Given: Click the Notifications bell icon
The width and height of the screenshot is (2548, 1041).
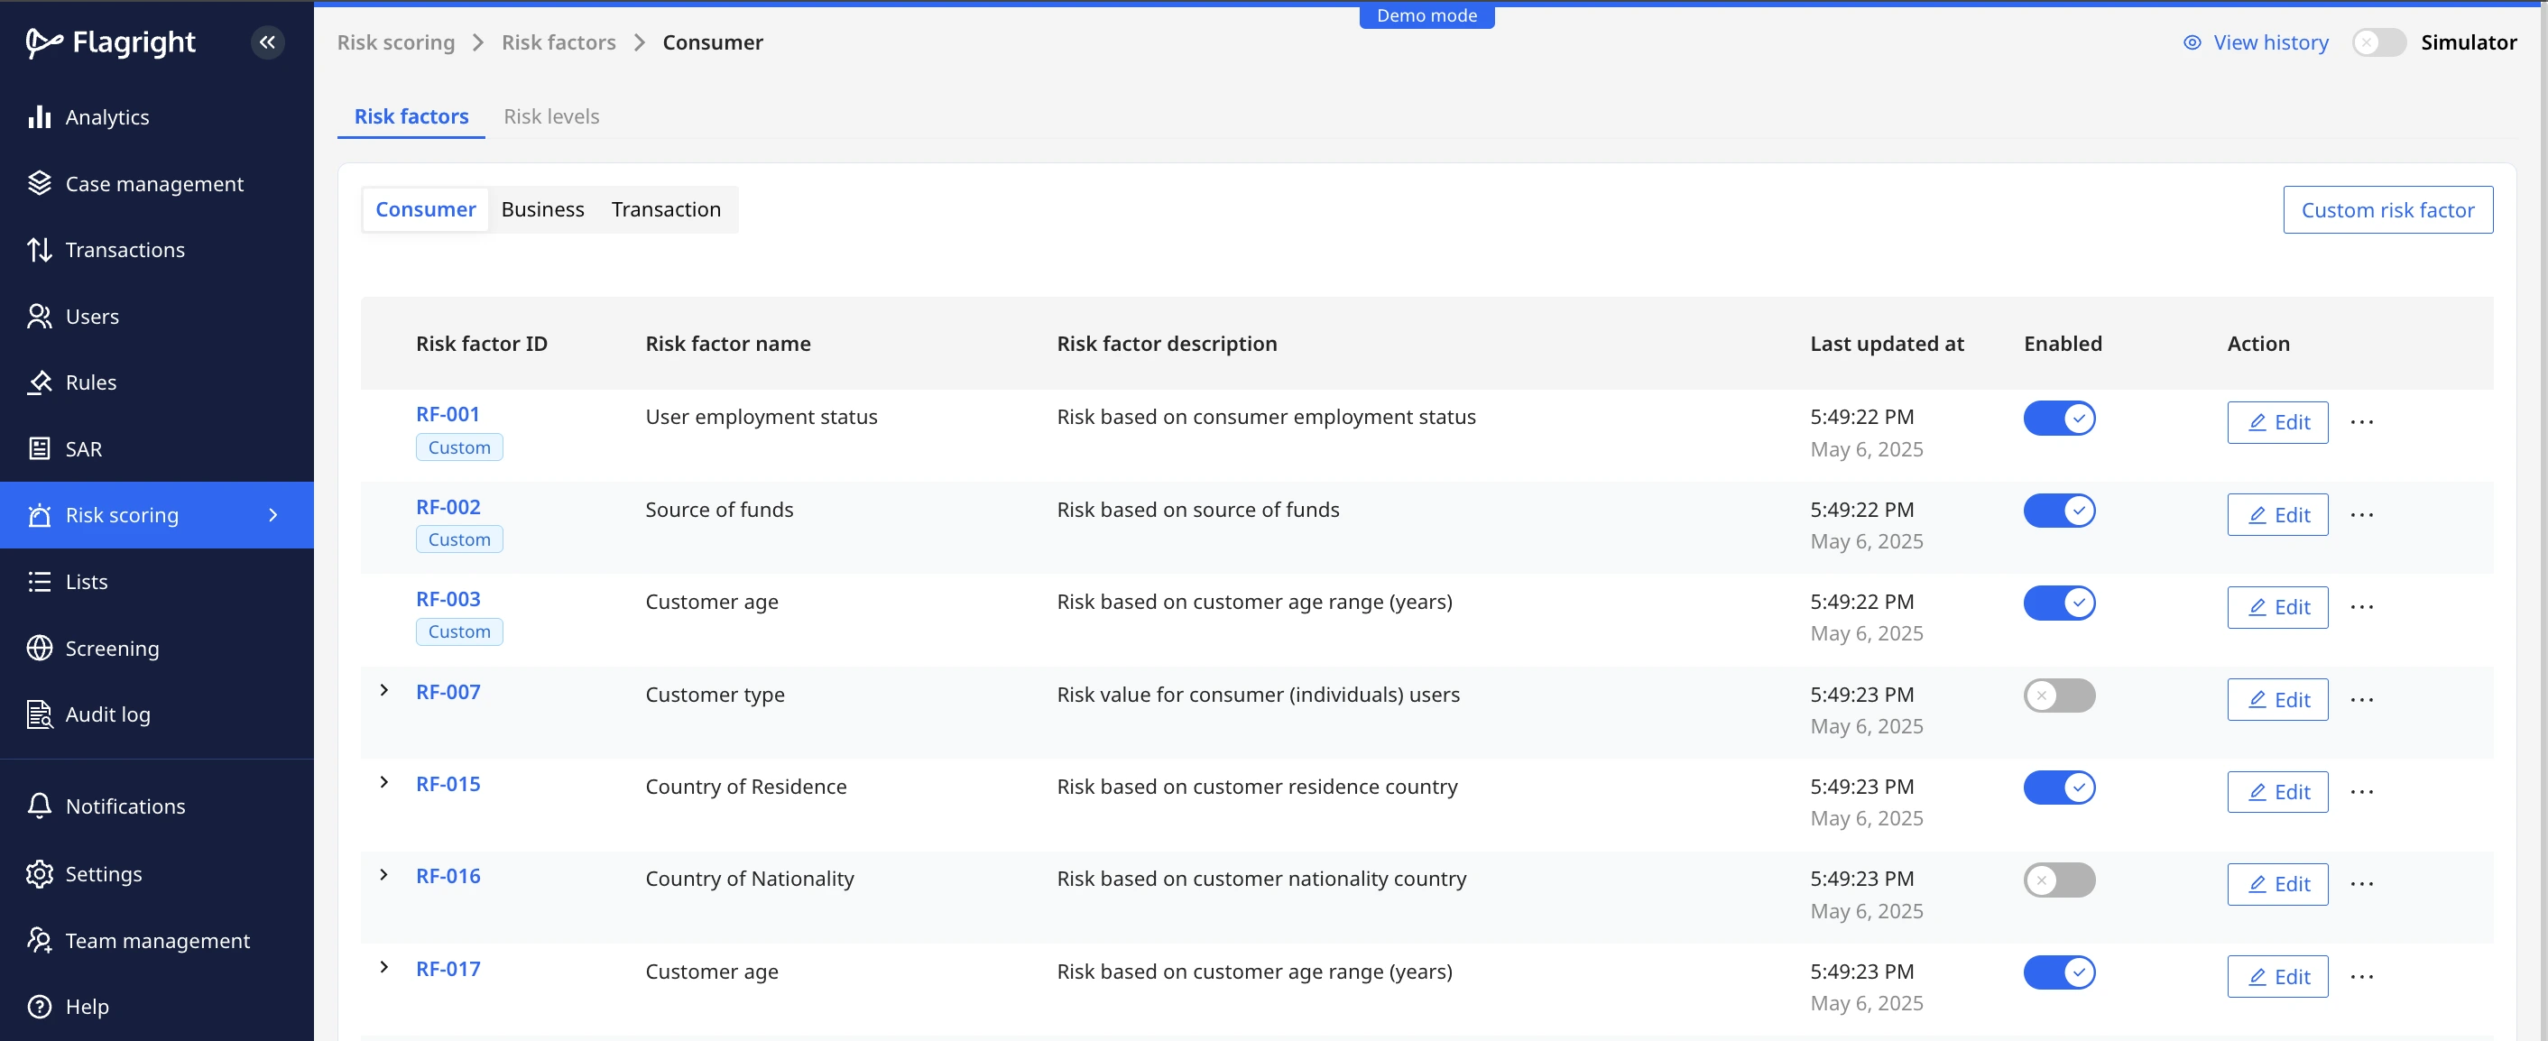Looking at the screenshot, I should 40,806.
